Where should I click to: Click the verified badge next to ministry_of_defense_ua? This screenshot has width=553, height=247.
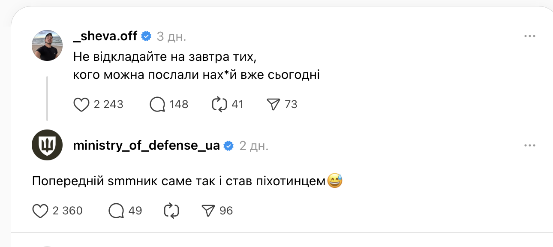click(x=228, y=146)
